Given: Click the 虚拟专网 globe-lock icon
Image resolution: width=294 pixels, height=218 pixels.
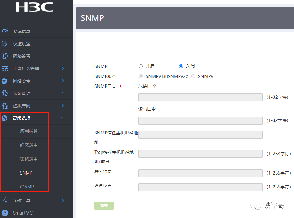Looking at the screenshot, I should [5, 106].
